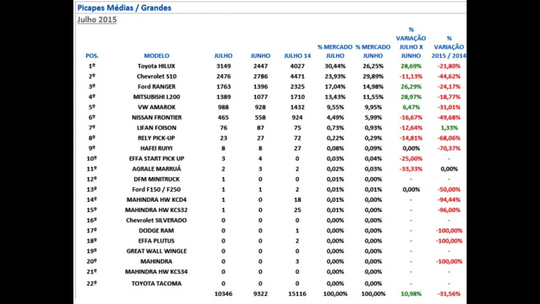Click Hilux July sales value 3149
The height and width of the screenshot is (304, 540).
click(224, 66)
